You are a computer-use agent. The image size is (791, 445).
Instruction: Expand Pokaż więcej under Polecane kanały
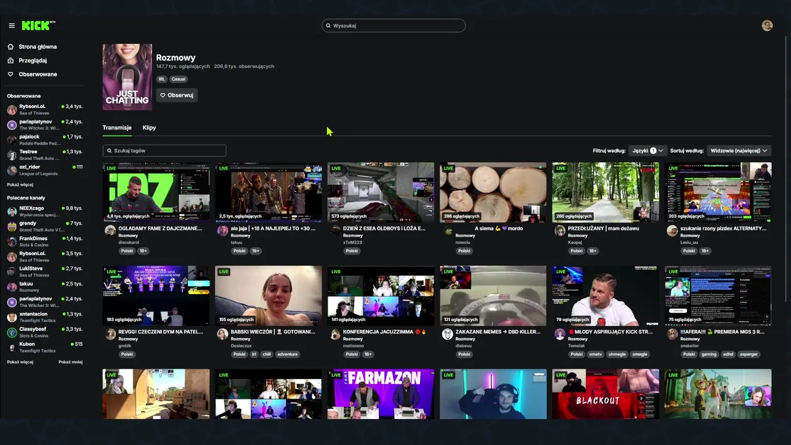click(20, 362)
